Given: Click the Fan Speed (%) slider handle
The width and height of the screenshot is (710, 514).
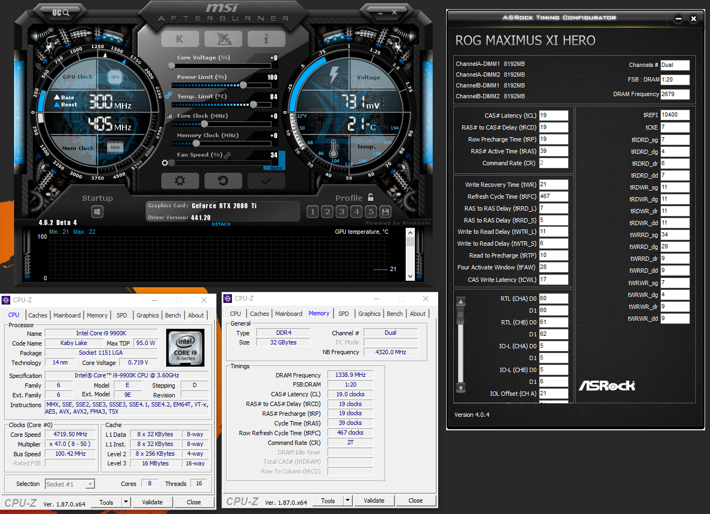Looking at the screenshot, I should click(172, 163).
